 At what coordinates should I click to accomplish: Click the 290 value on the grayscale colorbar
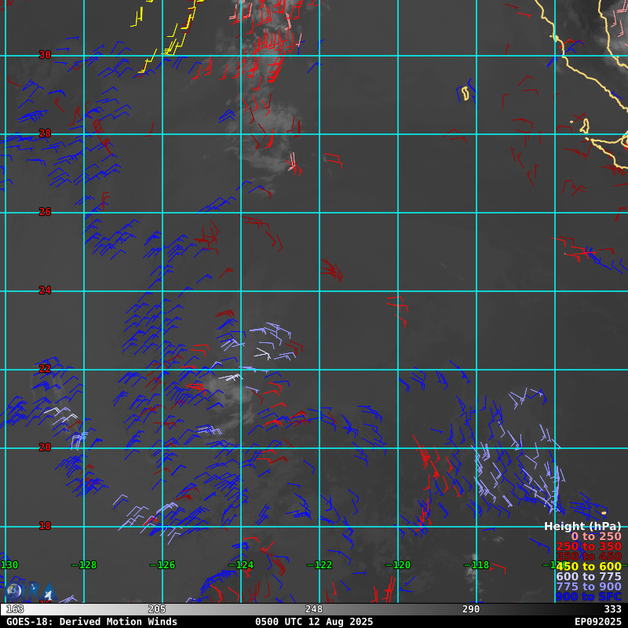(471, 609)
